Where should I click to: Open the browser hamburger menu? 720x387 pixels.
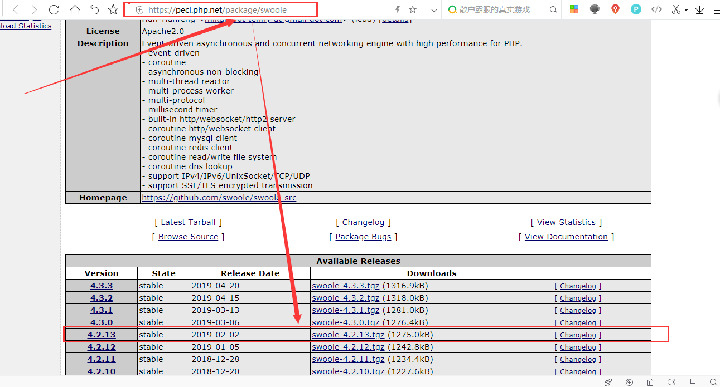716,9
